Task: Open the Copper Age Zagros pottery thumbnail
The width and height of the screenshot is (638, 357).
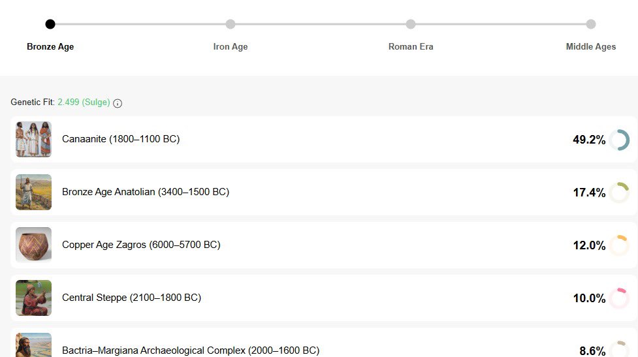Action: click(34, 245)
